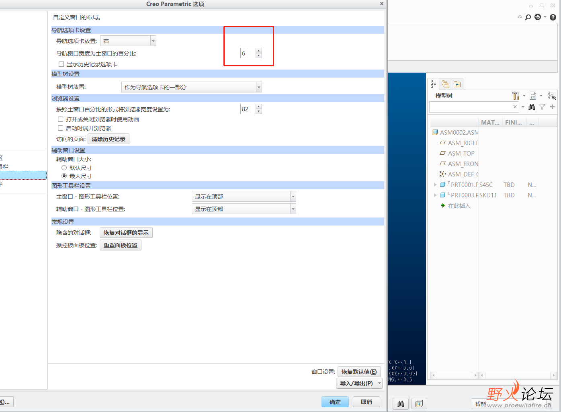Open 模型树放置 dropdown
The image size is (561, 412).
coord(191,87)
